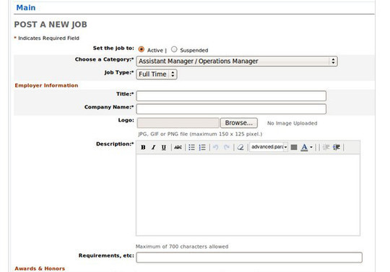Click the Requirements, etc input field

249,258
